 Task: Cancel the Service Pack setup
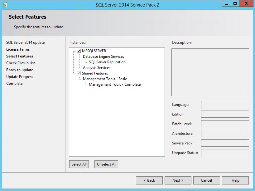pos(206,180)
